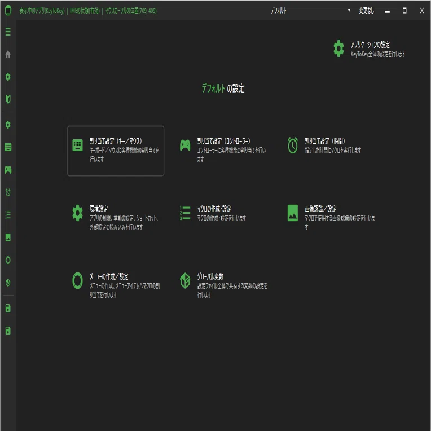Open アプリケーションの設定 tile
The width and height of the screenshot is (431, 431).
click(369, 49)
